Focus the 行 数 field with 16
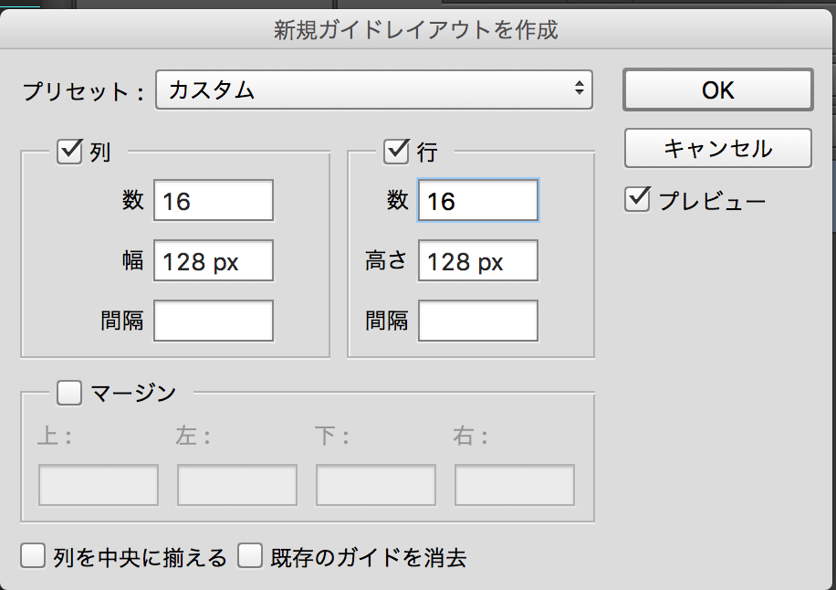836x590 pixels. tap(477, 201)
